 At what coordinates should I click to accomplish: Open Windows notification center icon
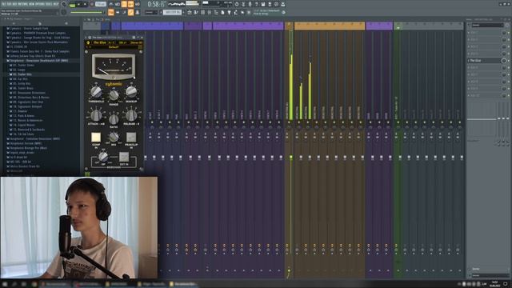pyautogui.click(x=506, y=285)
